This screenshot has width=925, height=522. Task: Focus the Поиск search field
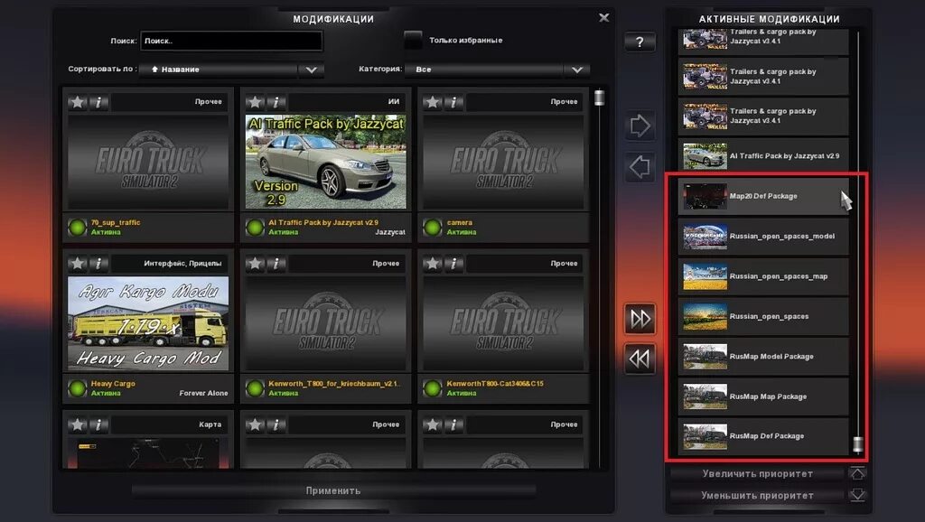231,41
